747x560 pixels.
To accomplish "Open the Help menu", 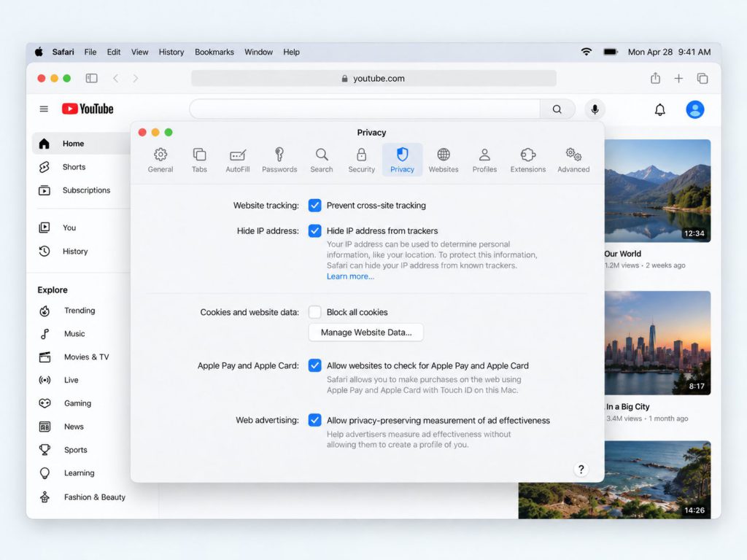I will [x=291, y=52].
